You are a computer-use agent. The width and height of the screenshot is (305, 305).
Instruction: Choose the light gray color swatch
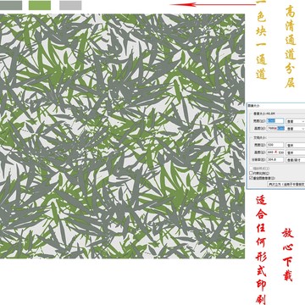tap(70, 5)
